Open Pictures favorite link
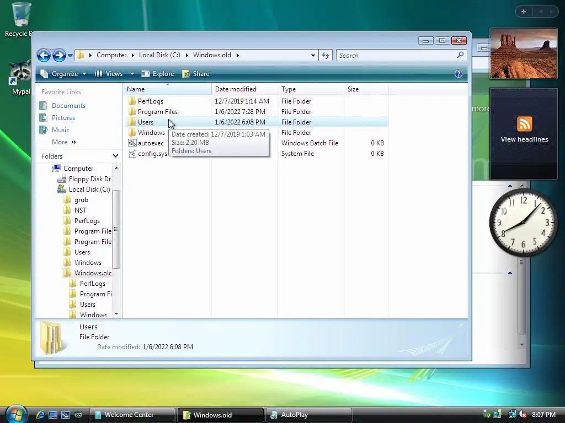Screen dimensions: 565x423 coord(63,118)
